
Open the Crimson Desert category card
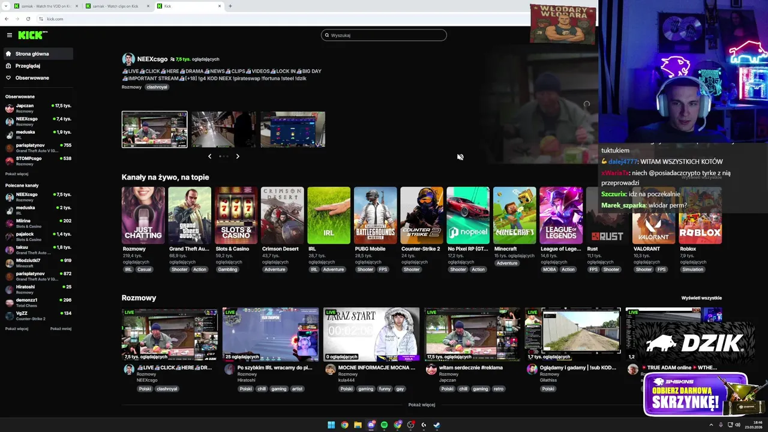(x=283, y=215)
